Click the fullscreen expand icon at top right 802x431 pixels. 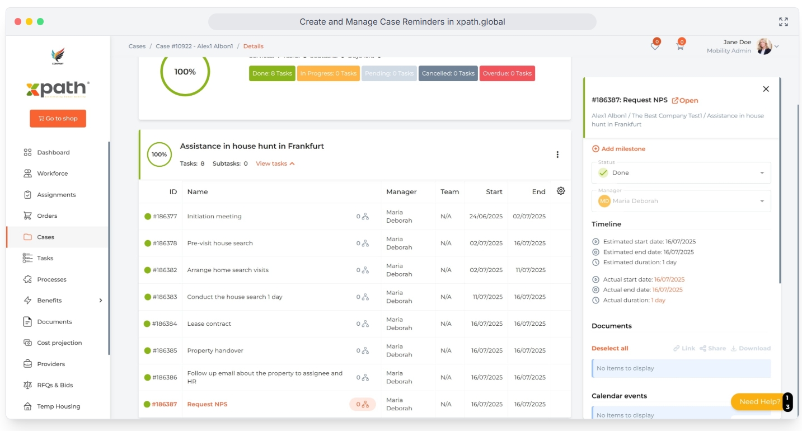(783, 22)
